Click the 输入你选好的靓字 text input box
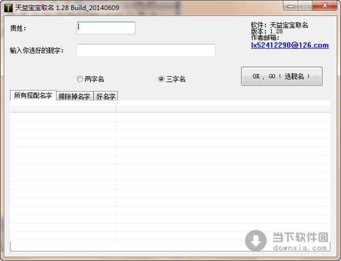Image resolution: width=341 pixels, height=261 pixels. [x=146, y=50]
